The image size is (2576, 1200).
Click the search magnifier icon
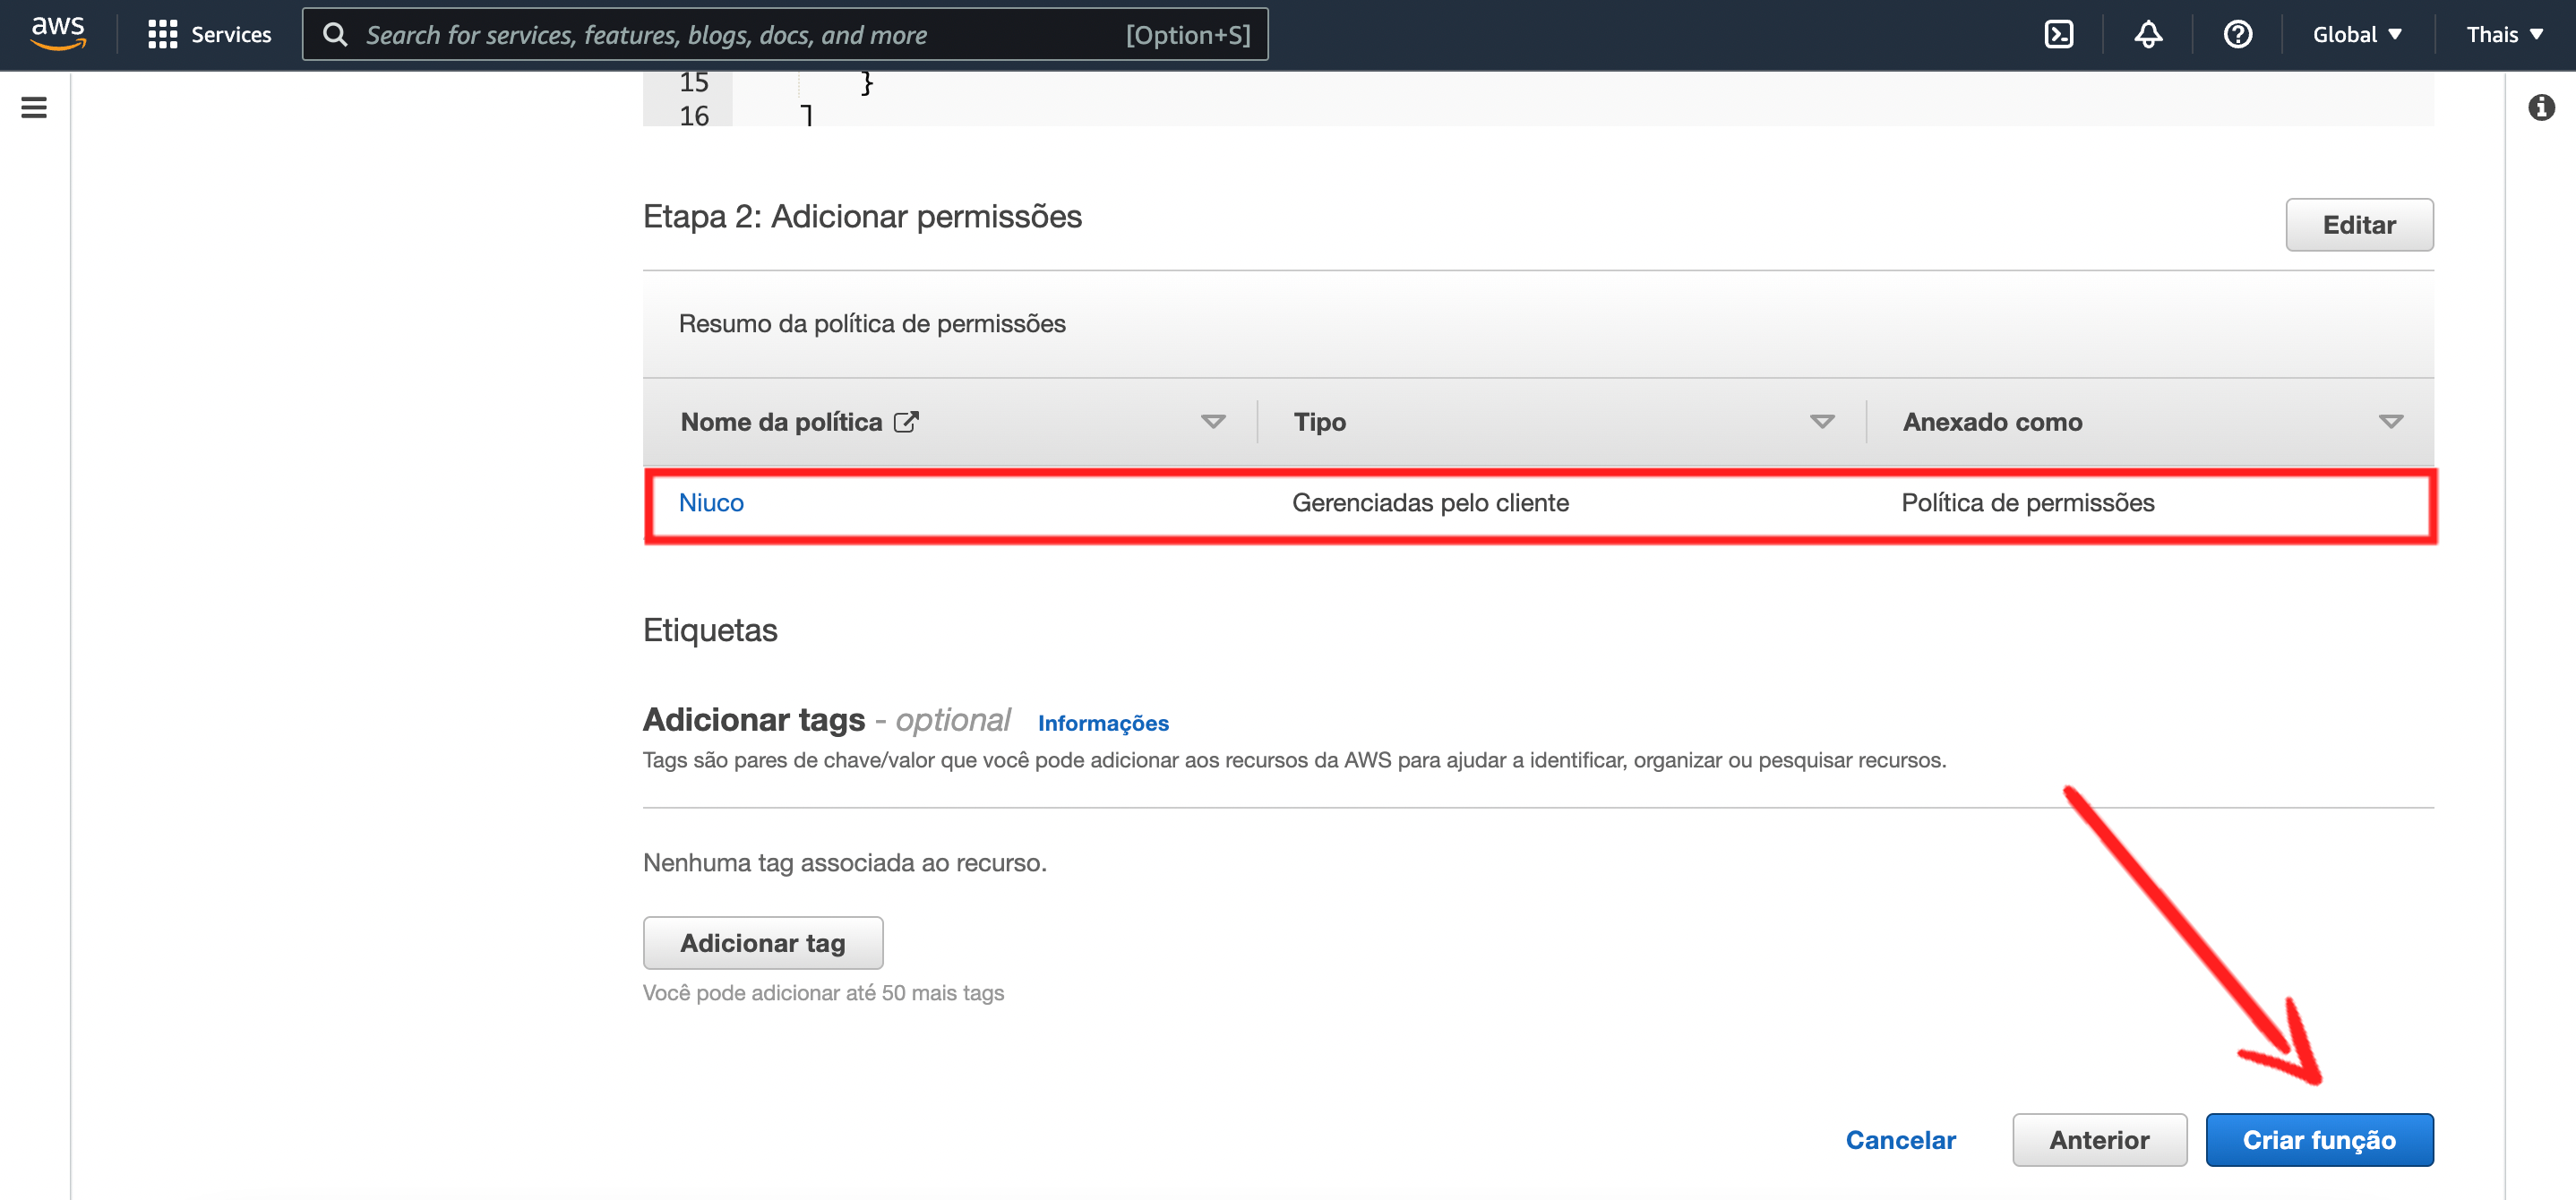[335, 35]
